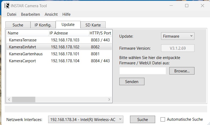210x125 pixels.
Task: Click the Senden button
Action: click(132, 81)
